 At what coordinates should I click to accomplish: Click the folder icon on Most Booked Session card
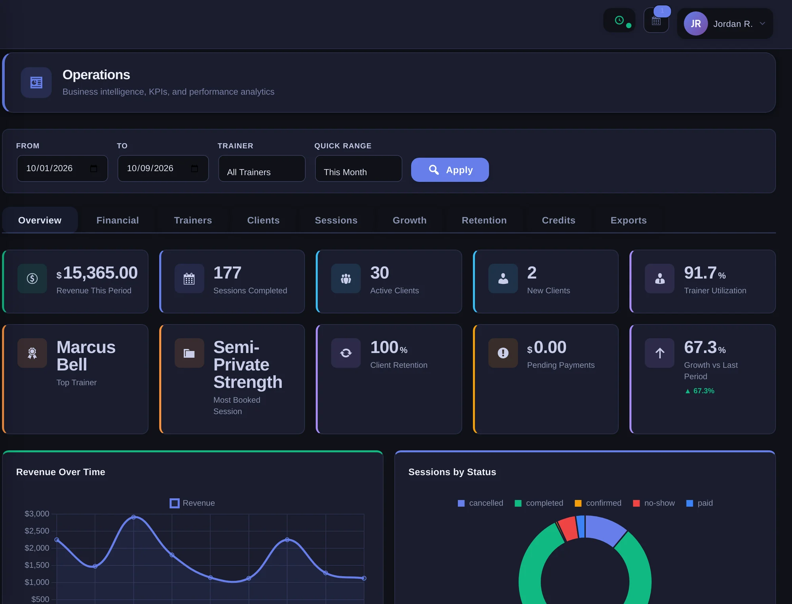point(189,353)
